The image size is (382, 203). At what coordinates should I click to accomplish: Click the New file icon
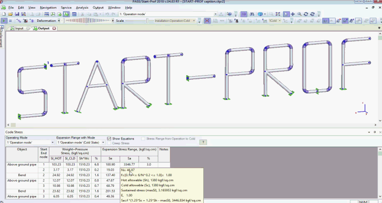4,14
